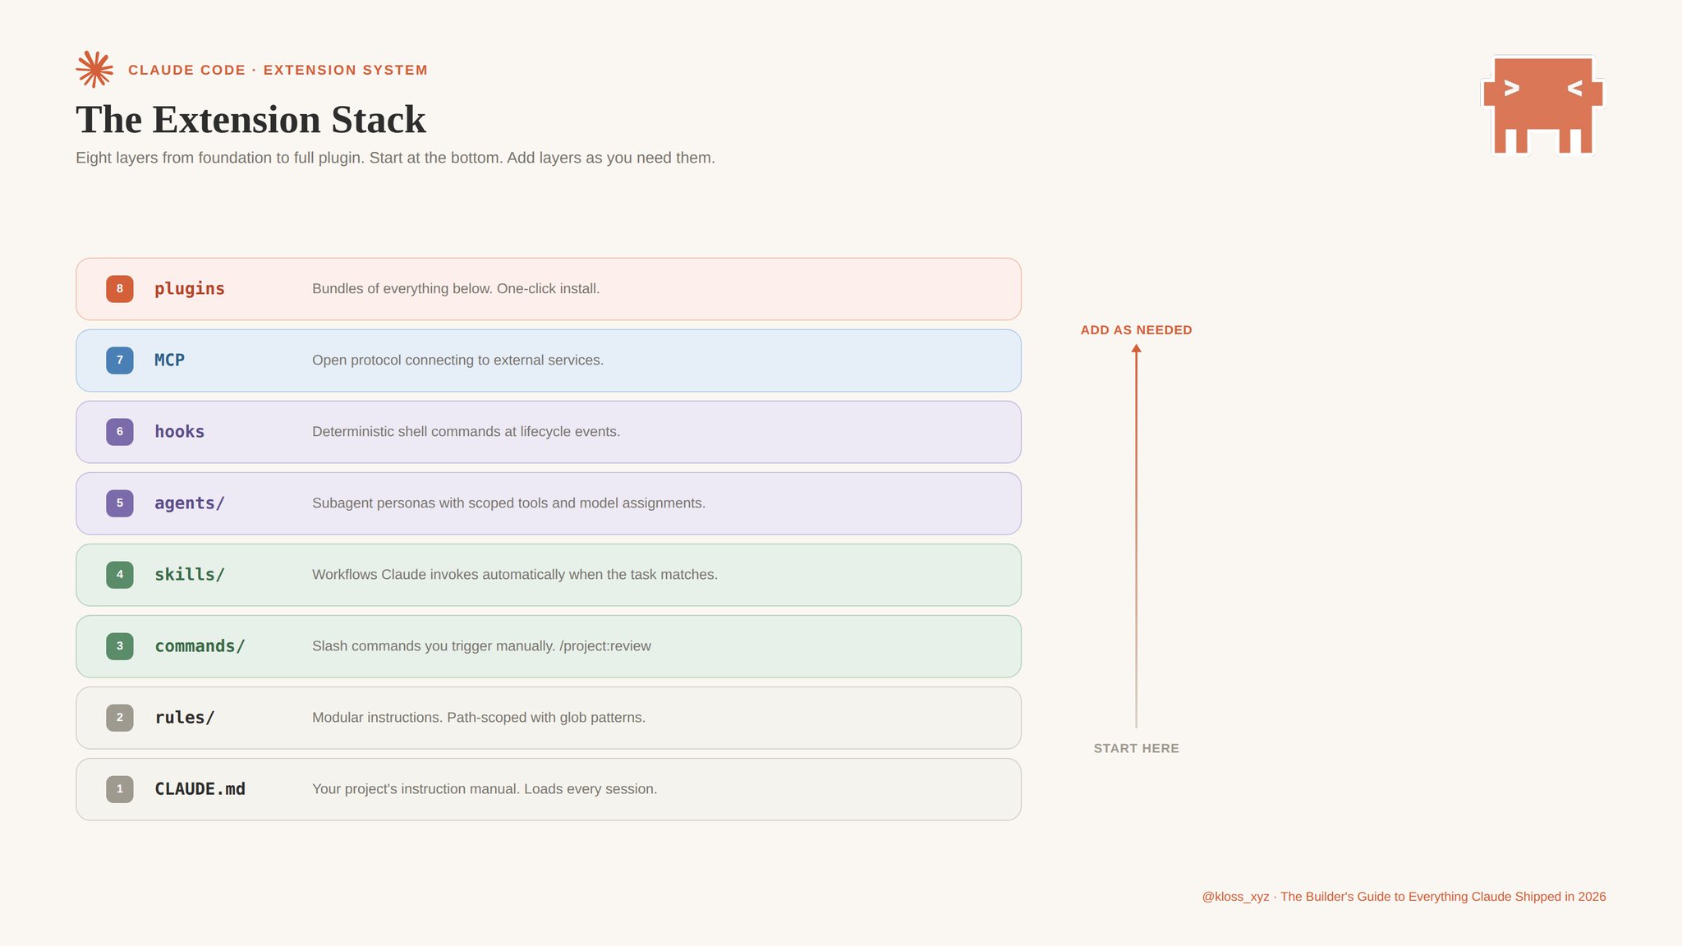Click 'Bundles of everything below' description
Image resolution: width=1682 pixels, height=946 pixels.
[x=456, y=289]
